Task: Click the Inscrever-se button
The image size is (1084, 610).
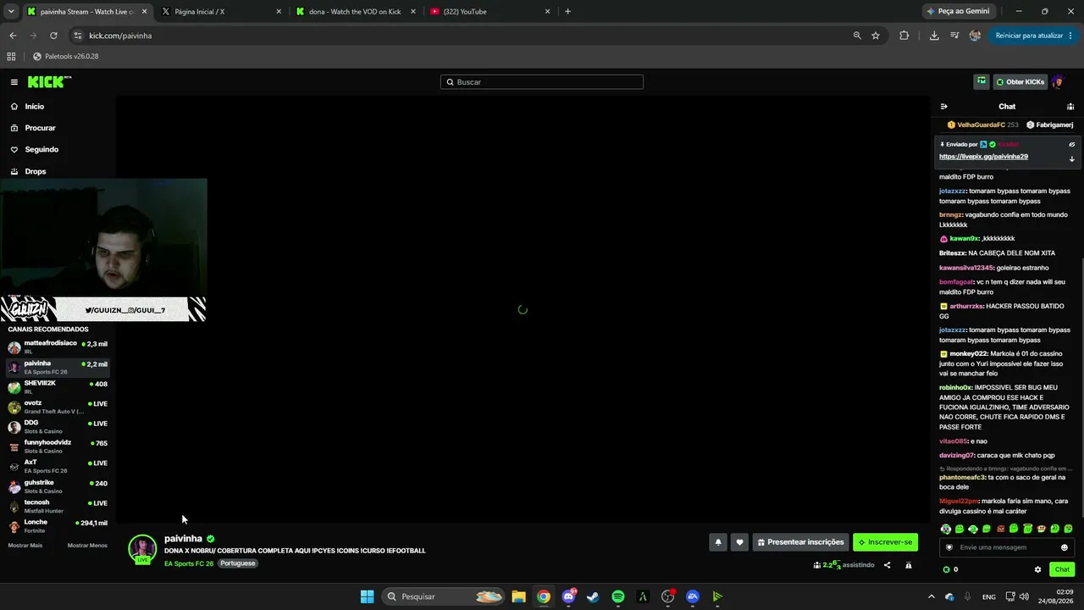Action: (x=885, y=542)
